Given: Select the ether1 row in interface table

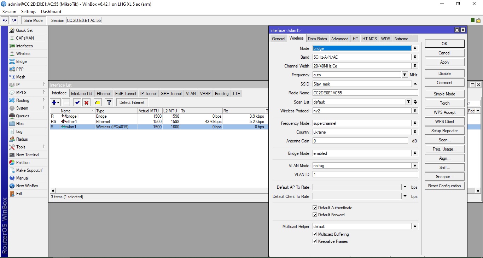Looking at the screenshot, I should (x=159, y=122).
